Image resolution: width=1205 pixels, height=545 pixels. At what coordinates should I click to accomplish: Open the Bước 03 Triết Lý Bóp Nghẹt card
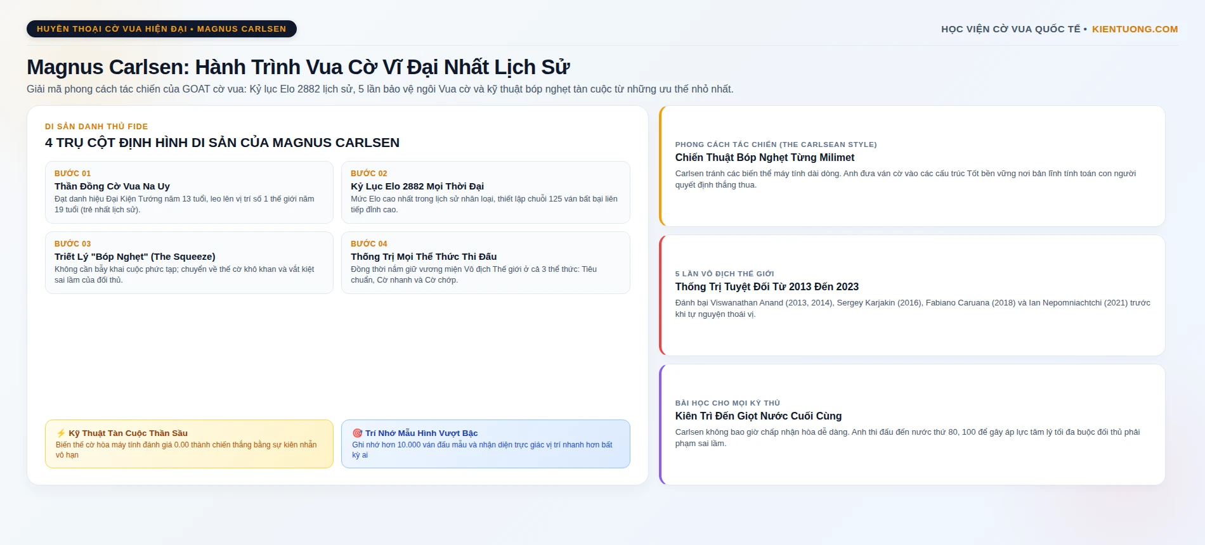coord(189,262)
